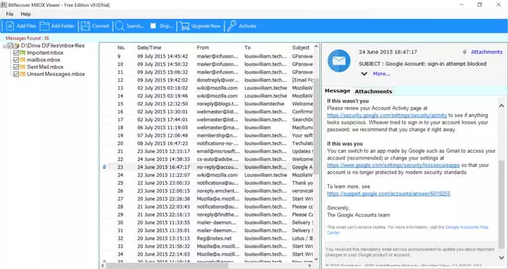Open the Help menu
Screen dimensions: 508x269
click(x=25, y=13)
